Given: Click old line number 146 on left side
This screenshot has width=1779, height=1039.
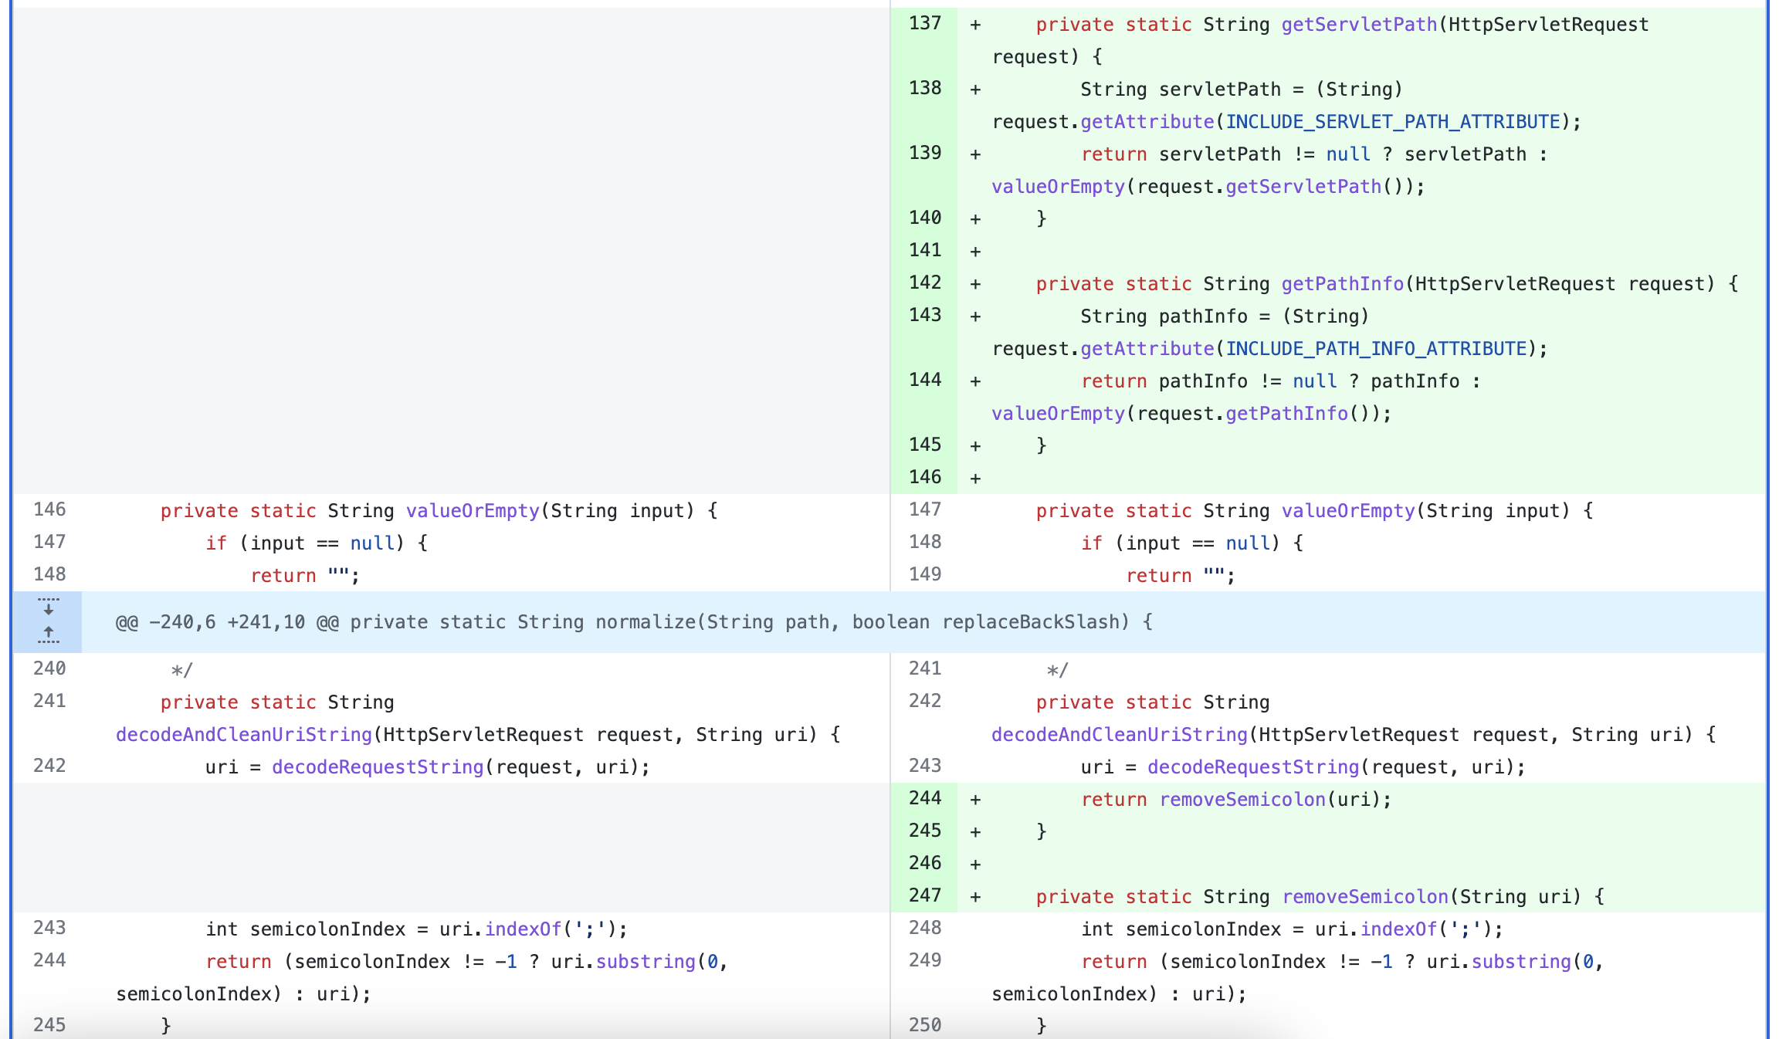Looking at the screenshot, I should pos(49,509).
